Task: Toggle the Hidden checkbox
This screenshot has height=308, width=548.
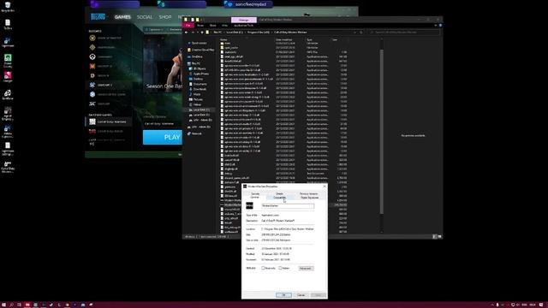Action: 280,268
